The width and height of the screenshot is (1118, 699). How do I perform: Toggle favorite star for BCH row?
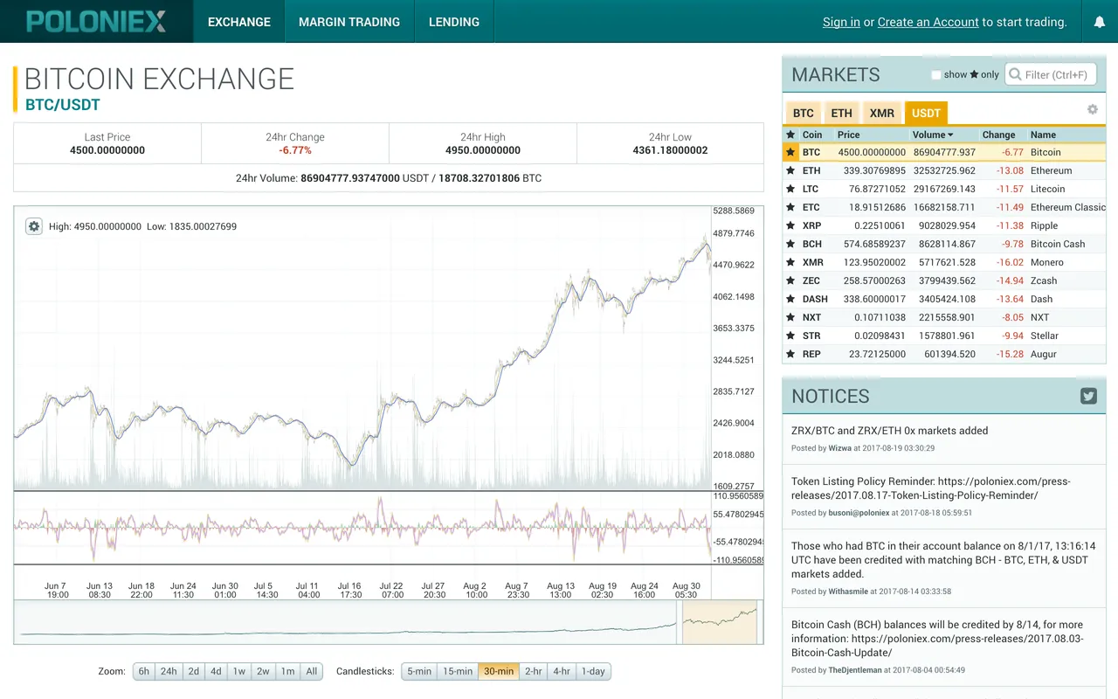[x=790, y=244]
